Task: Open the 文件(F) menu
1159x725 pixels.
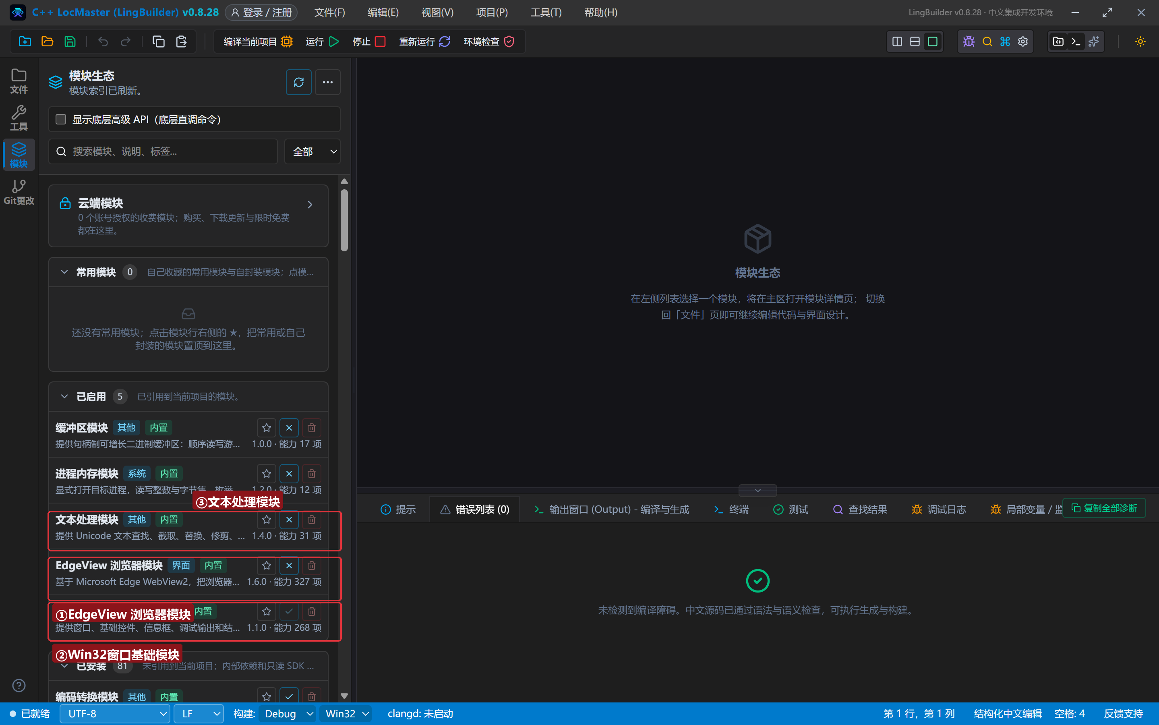Action: coord(330,12)
